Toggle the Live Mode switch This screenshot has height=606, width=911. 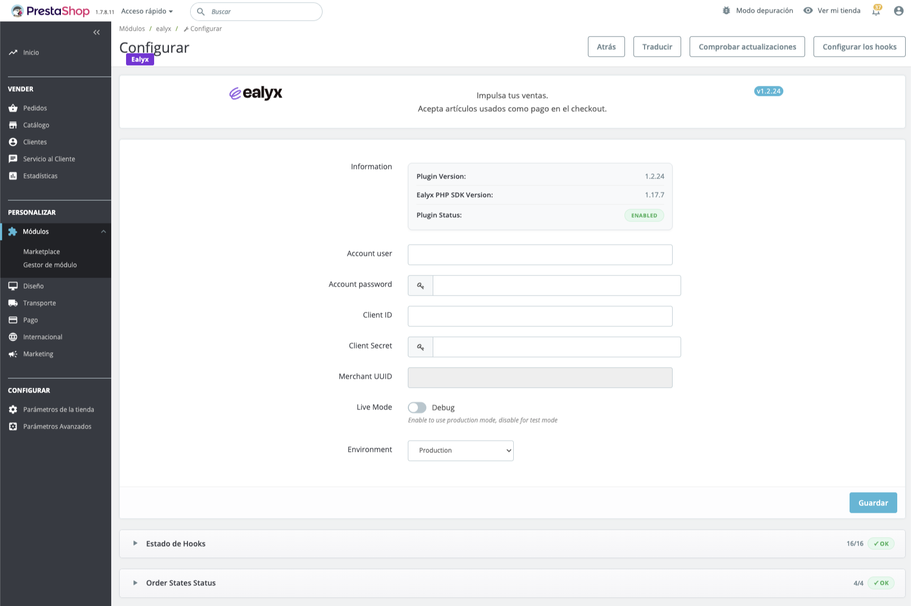pyautogui.click(x=417, y=407)
